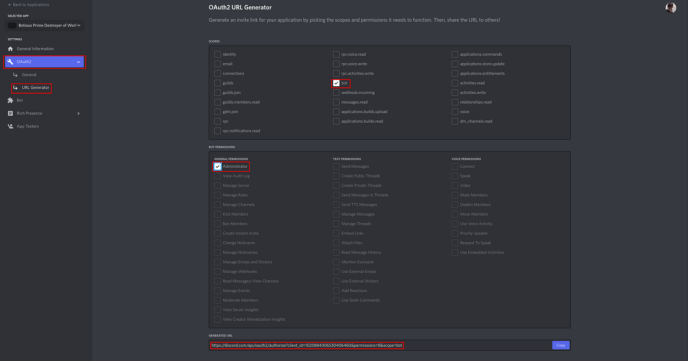Collapse the OAuth2 section chevron
Screen dimensions: 688x361
tap(78, 62)
